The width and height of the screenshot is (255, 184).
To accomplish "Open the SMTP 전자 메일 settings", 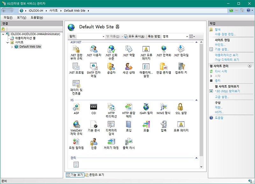I will click(x=94, y=68).
